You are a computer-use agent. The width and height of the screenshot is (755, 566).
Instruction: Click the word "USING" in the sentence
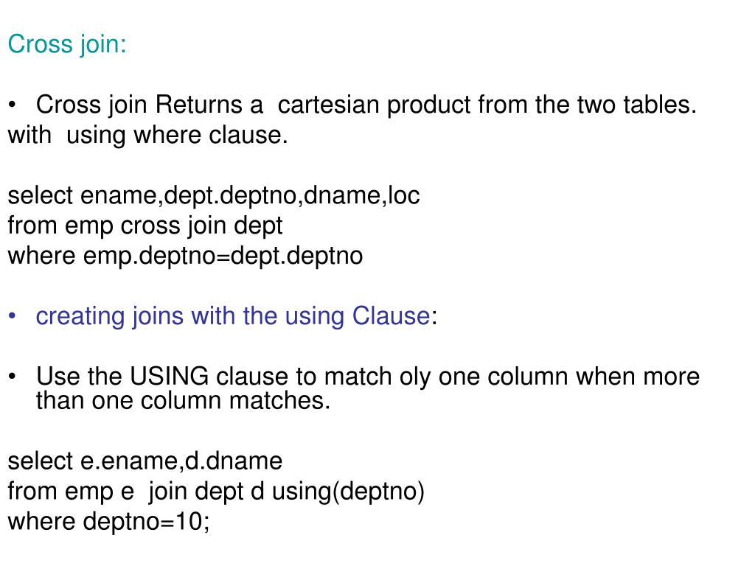pos(169,377)
